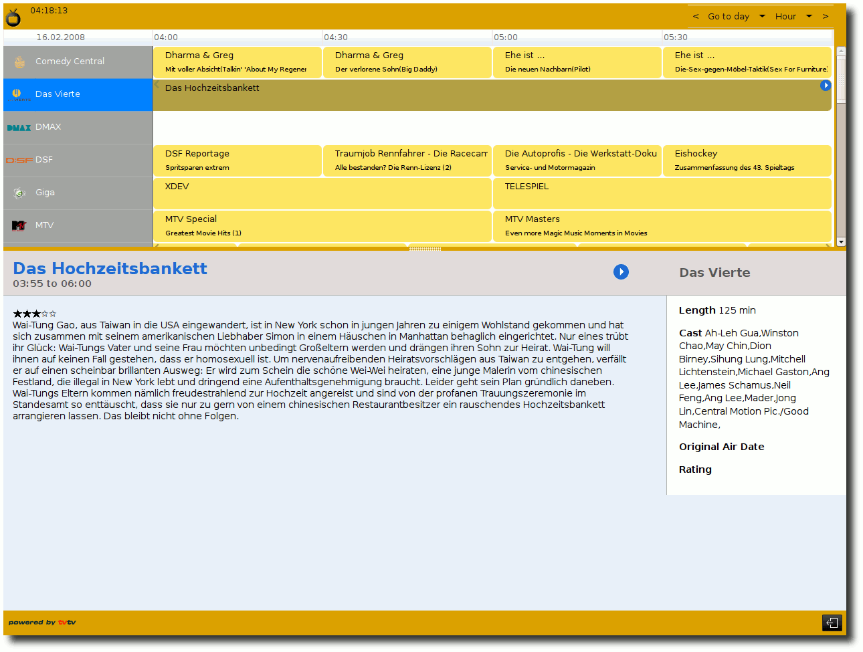Click the exit icon in bottom bar
863x652 pixels.
coord(832,623)
